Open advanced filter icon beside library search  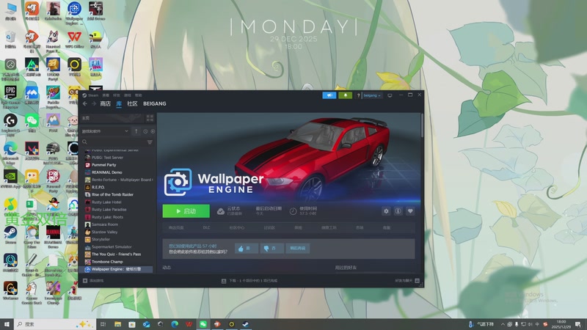click(150, 142)
